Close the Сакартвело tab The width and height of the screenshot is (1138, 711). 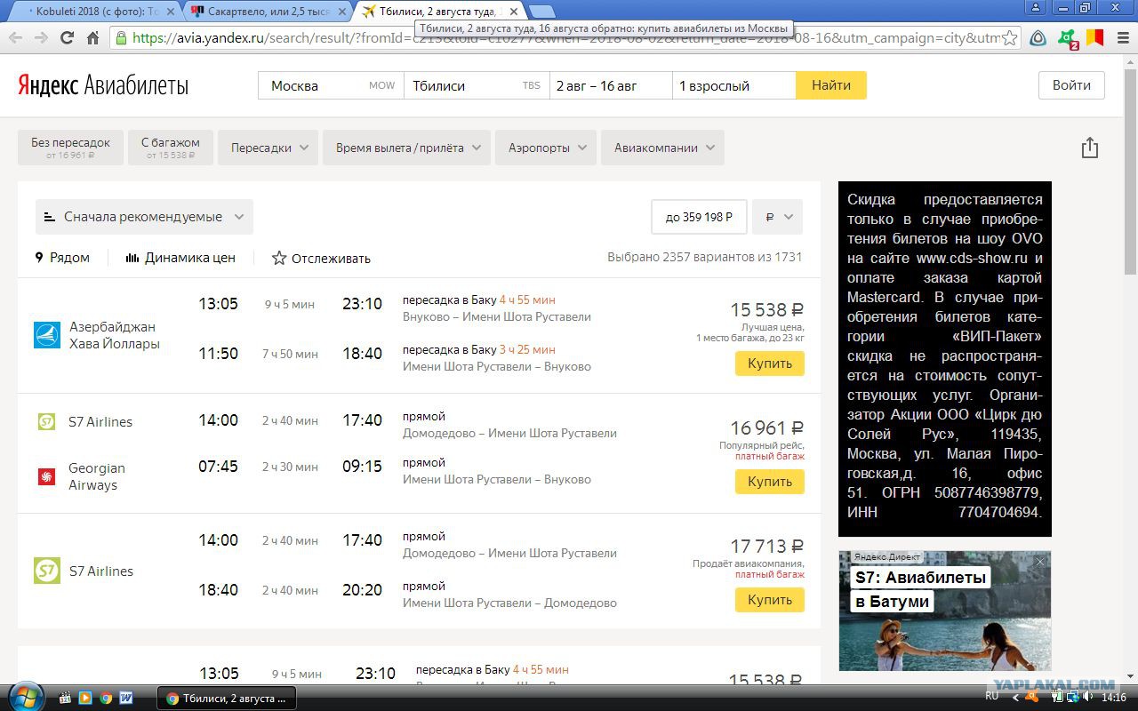(341, 12)
